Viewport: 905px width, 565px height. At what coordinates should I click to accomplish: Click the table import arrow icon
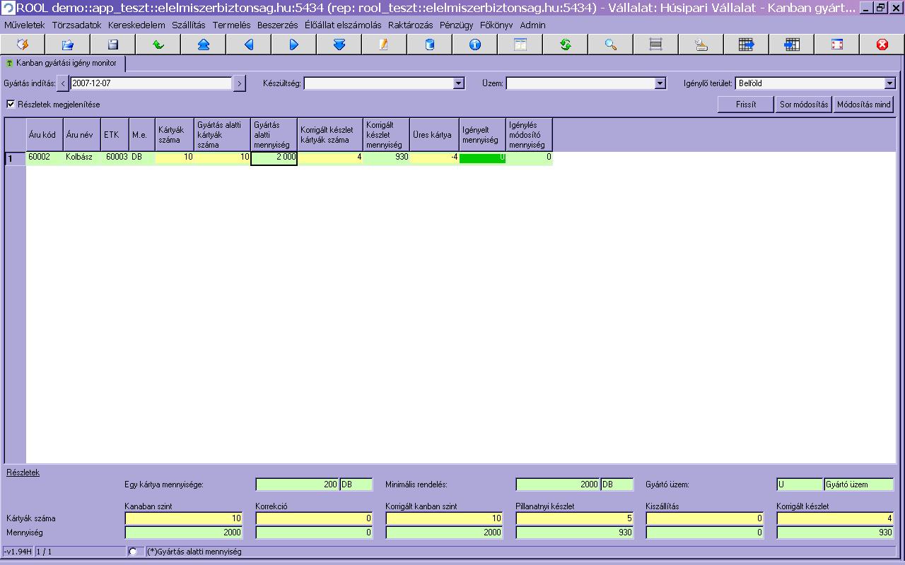point(792,44)
